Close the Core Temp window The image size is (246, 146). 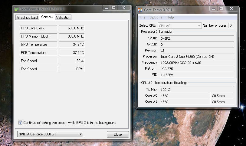pyautogui.click(x=231, y=9)
